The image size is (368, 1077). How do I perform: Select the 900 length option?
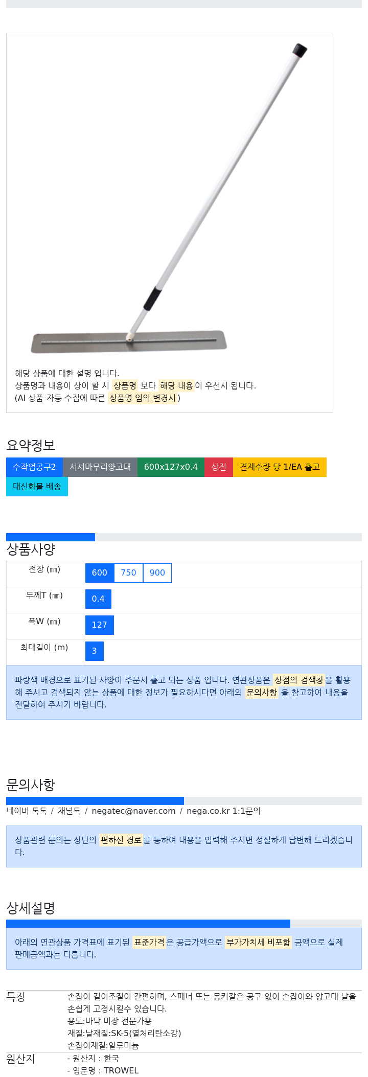(157, 573)
